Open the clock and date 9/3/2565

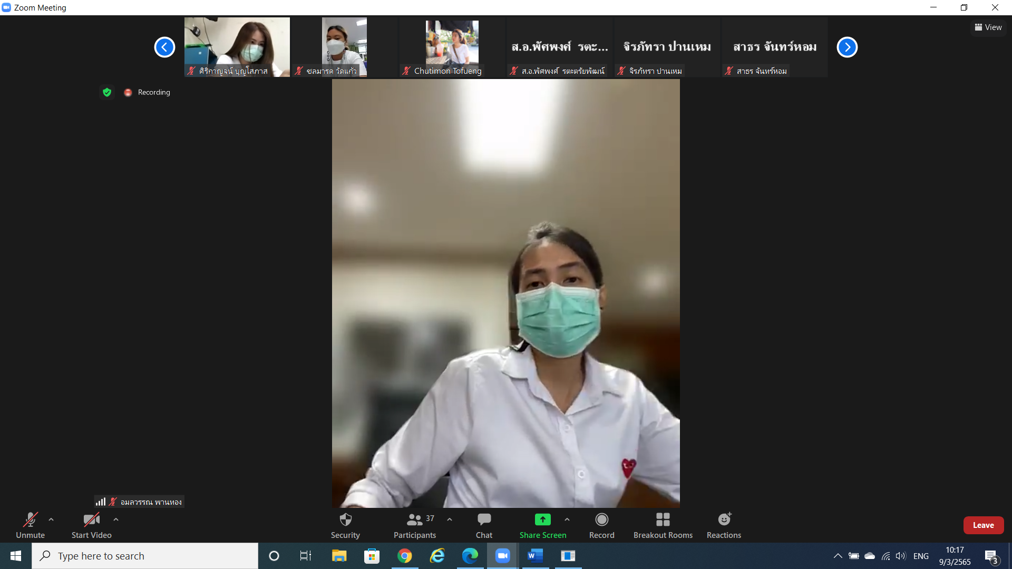(955, 556)
